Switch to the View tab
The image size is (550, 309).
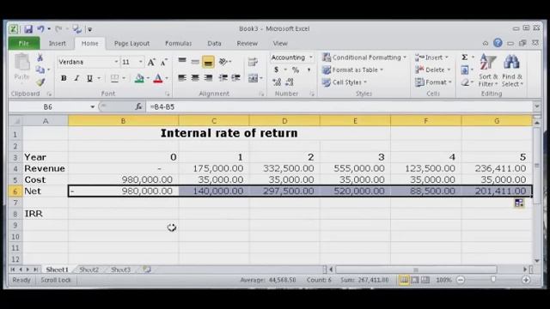tap(280, 44)
